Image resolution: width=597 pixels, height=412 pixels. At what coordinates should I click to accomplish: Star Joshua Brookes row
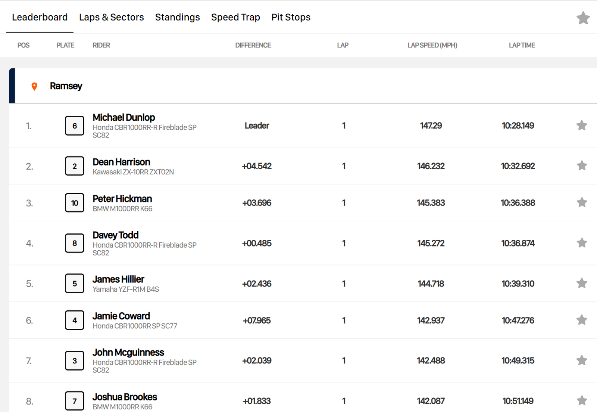coord(581,400)
